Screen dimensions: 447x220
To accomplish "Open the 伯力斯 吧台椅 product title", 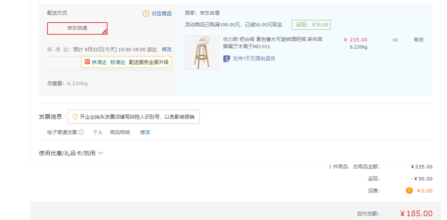I will click(x=273, y=43).
